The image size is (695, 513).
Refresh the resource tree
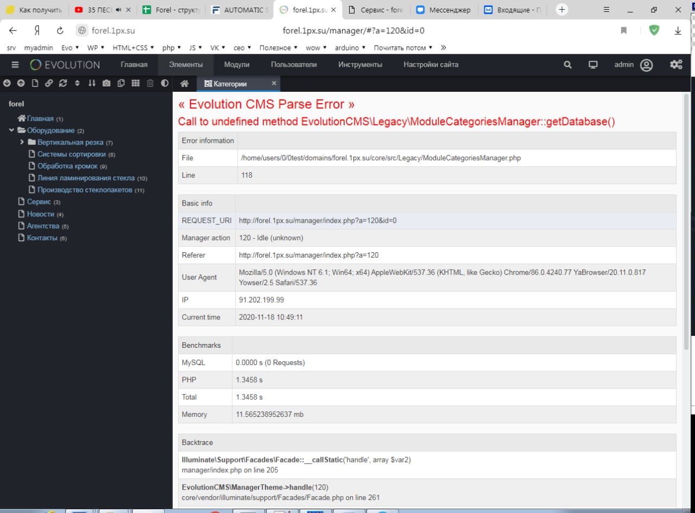pyautogui.click(x=63, y=83)
